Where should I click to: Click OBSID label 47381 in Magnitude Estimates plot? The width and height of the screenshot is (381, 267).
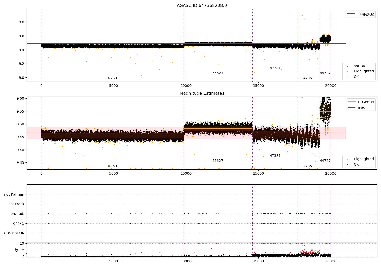point(275,156)
